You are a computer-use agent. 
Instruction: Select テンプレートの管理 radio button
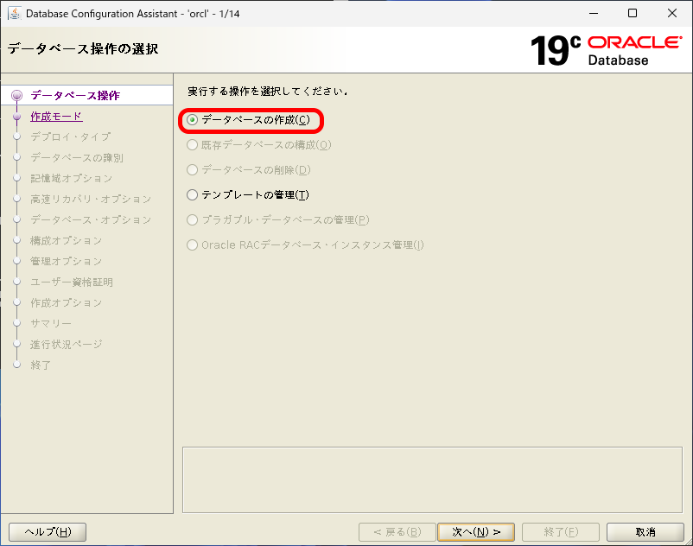click(x=191, y=194)
